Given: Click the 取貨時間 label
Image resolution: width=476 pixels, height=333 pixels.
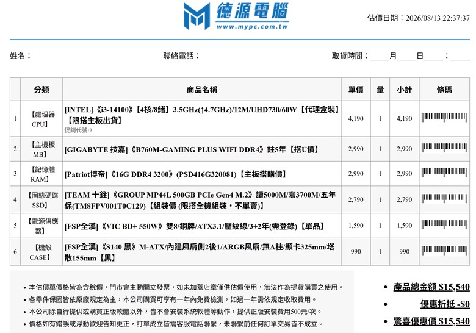Looking at the screenshot, I should pos(350,56).
